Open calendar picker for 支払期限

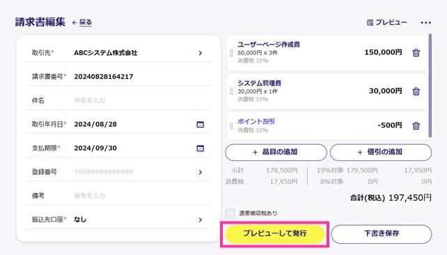[200, 148]
